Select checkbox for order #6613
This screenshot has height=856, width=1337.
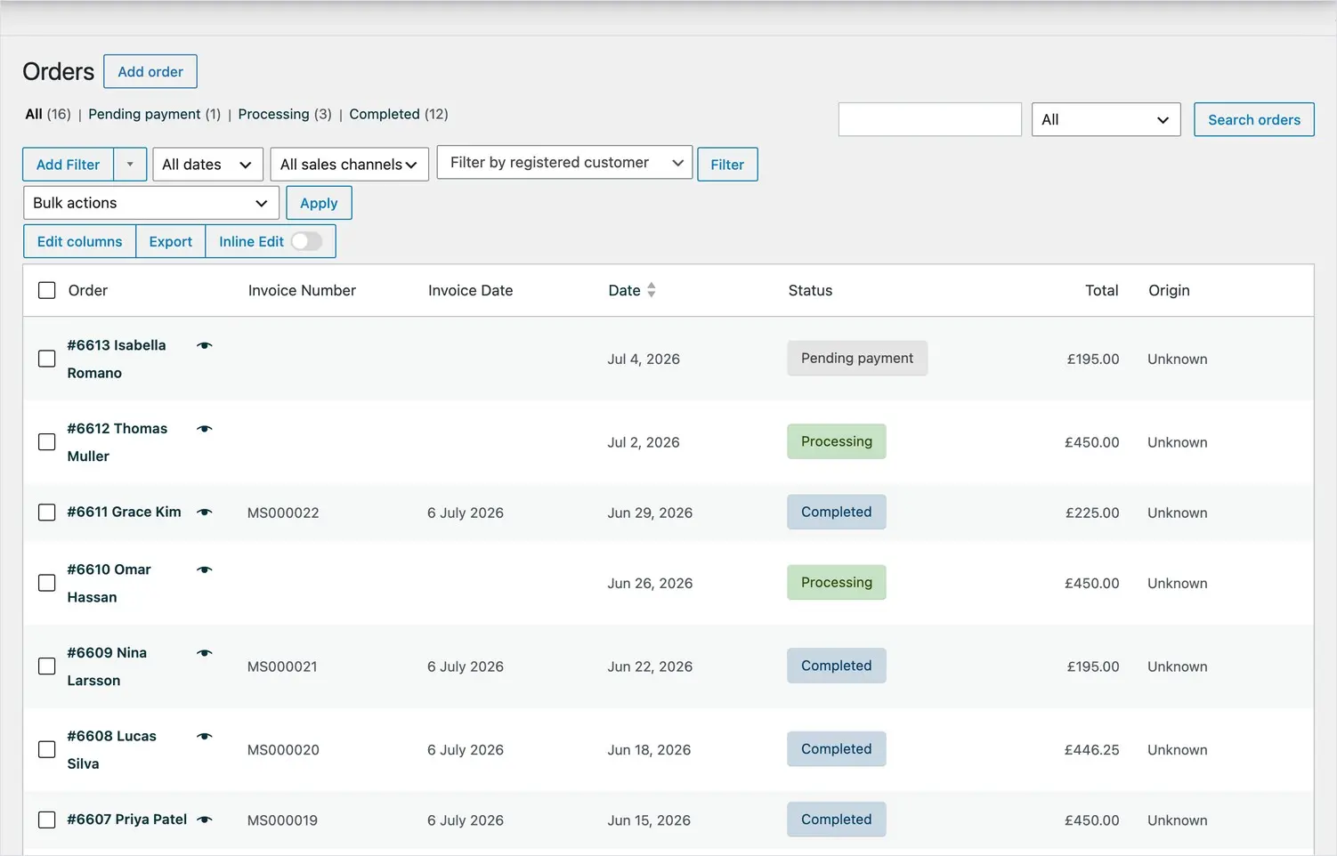point(47,359)
